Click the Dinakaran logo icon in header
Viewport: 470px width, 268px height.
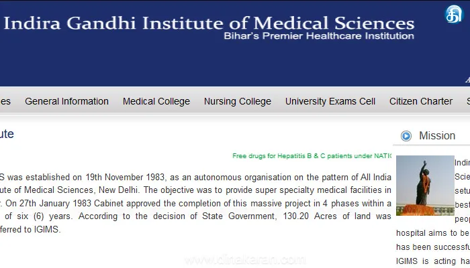(454, 14)
